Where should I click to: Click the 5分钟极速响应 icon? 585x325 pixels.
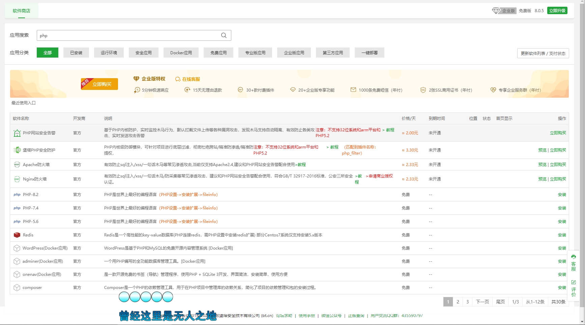(x=137, y=90)
